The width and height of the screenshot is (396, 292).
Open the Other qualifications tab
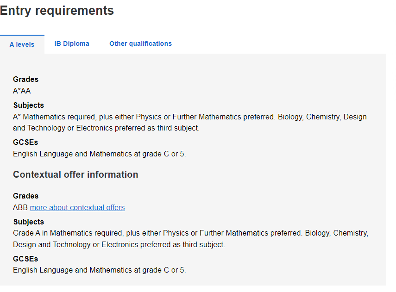point(140,43)
